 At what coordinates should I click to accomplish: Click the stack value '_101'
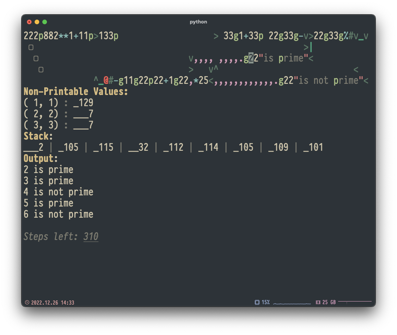pyautogui.click(x=313, y=147)
